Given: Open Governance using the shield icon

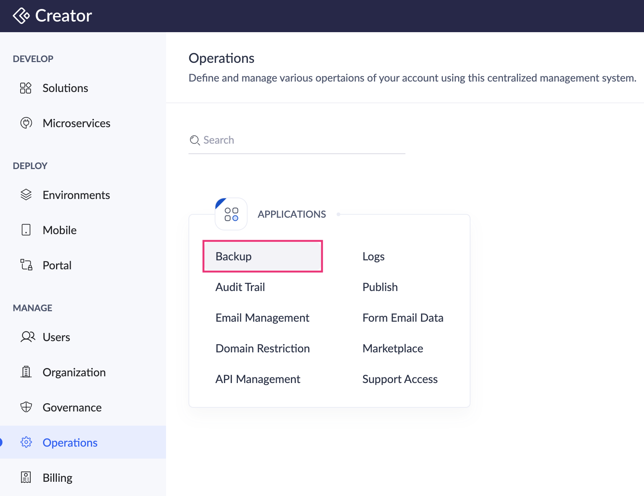Looking at the screenshot, I should click(26, 407).
